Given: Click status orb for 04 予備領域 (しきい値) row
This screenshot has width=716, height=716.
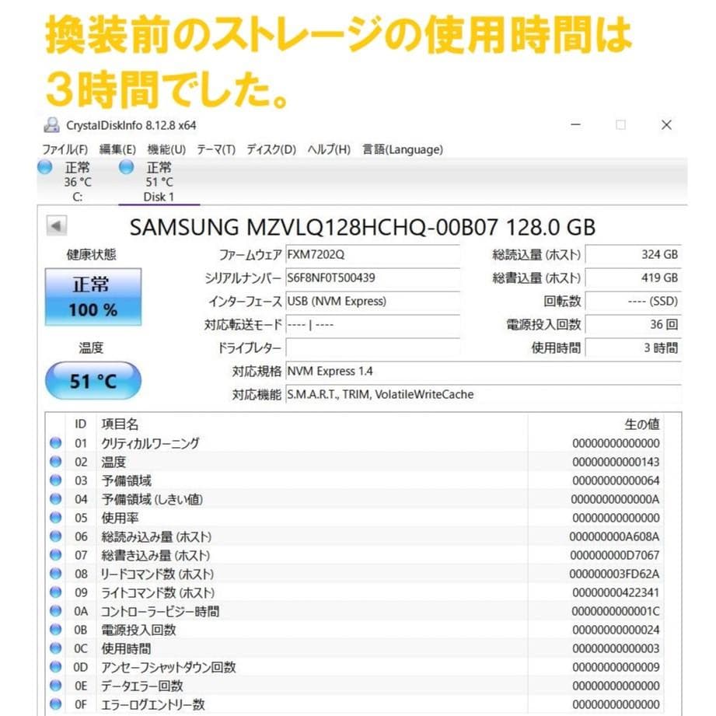Looking at the screenshot, I should click(56, 499).
